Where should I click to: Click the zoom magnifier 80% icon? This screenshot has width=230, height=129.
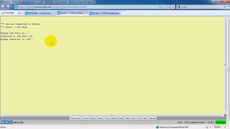215,127
